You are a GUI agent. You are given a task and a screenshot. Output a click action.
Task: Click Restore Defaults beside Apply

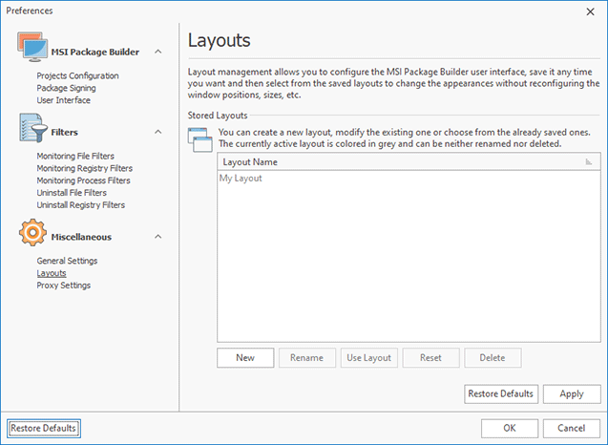(x=501, y=394)
